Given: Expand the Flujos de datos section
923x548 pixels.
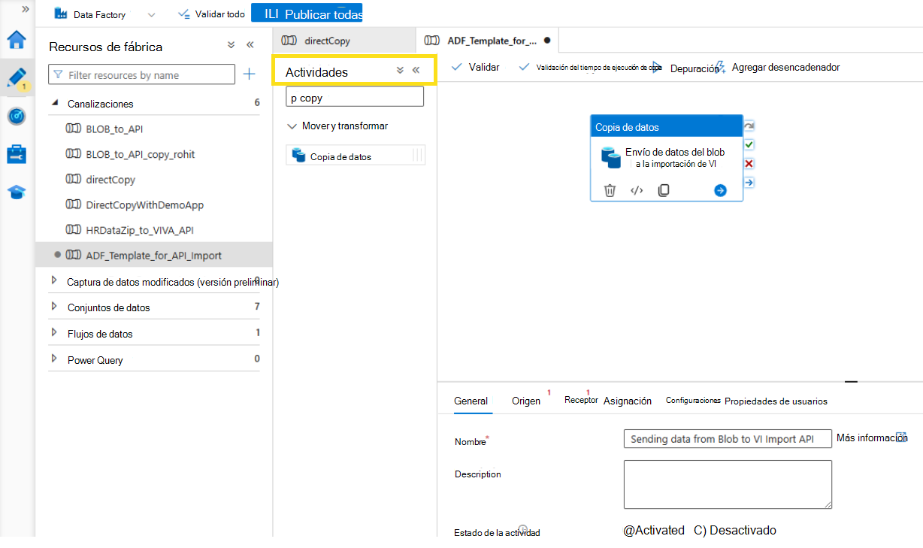Looking at the screenshot, I should (x=53, y=332).
